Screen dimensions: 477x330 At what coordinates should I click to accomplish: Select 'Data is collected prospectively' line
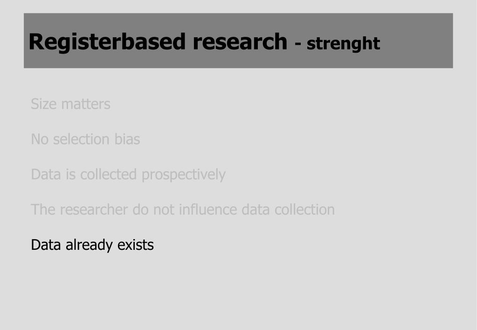(128, 174)
